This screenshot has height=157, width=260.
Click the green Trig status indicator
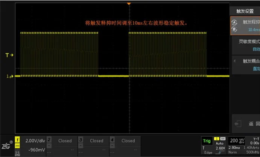pos(207,141)
